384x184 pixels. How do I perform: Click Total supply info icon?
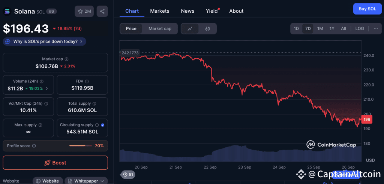pos(94,104)
